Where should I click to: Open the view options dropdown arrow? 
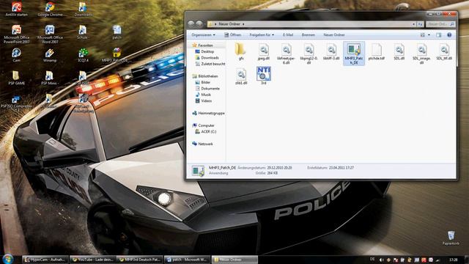(x=429, y=35)
